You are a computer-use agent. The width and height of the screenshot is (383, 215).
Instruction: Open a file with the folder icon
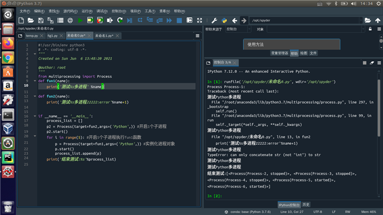31,21
